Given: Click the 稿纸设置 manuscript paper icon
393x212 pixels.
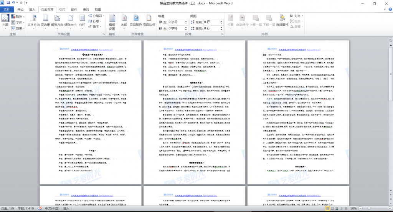Looking at the screenshot, I should (x=112, y=22).
